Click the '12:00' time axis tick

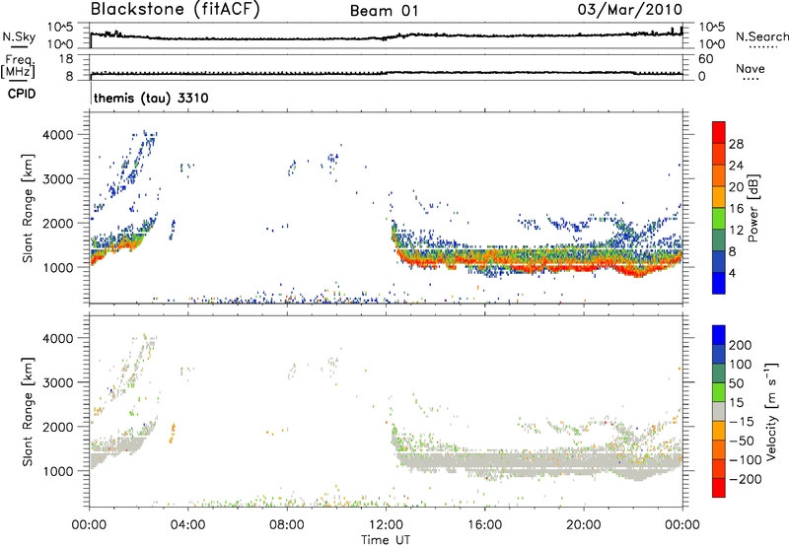pos(386,525)
